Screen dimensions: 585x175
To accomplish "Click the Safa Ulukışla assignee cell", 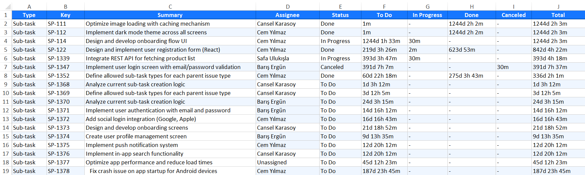I will pos(287,58).
